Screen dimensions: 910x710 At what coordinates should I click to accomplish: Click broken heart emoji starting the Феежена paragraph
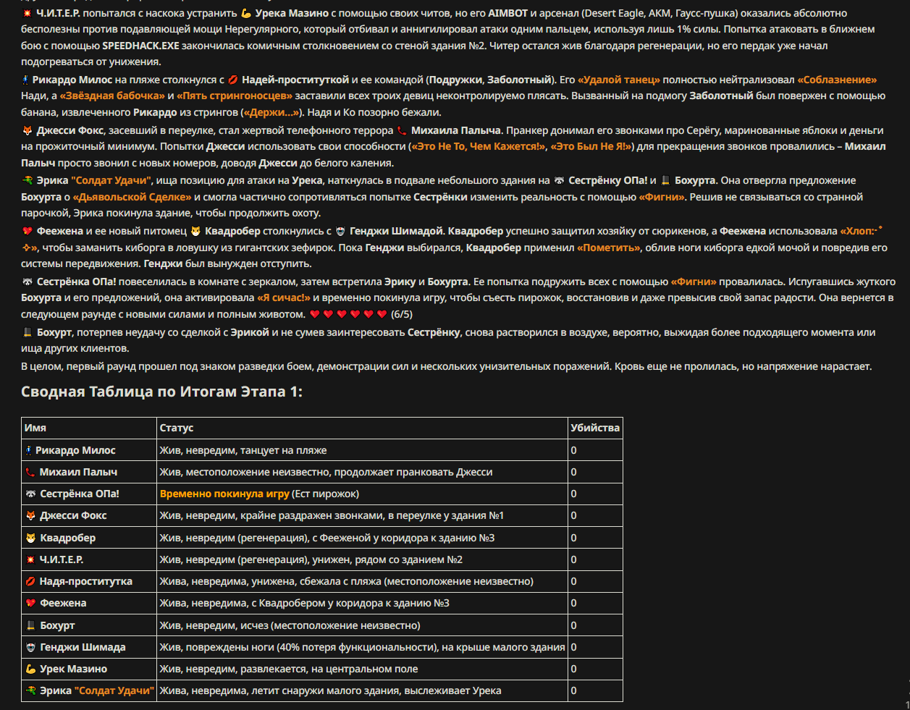coord(28,231)
